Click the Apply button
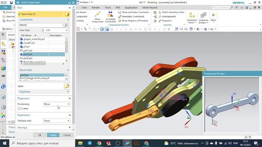Screen dimensions: 262x147 pyautogui.click(x=53, y=135)
